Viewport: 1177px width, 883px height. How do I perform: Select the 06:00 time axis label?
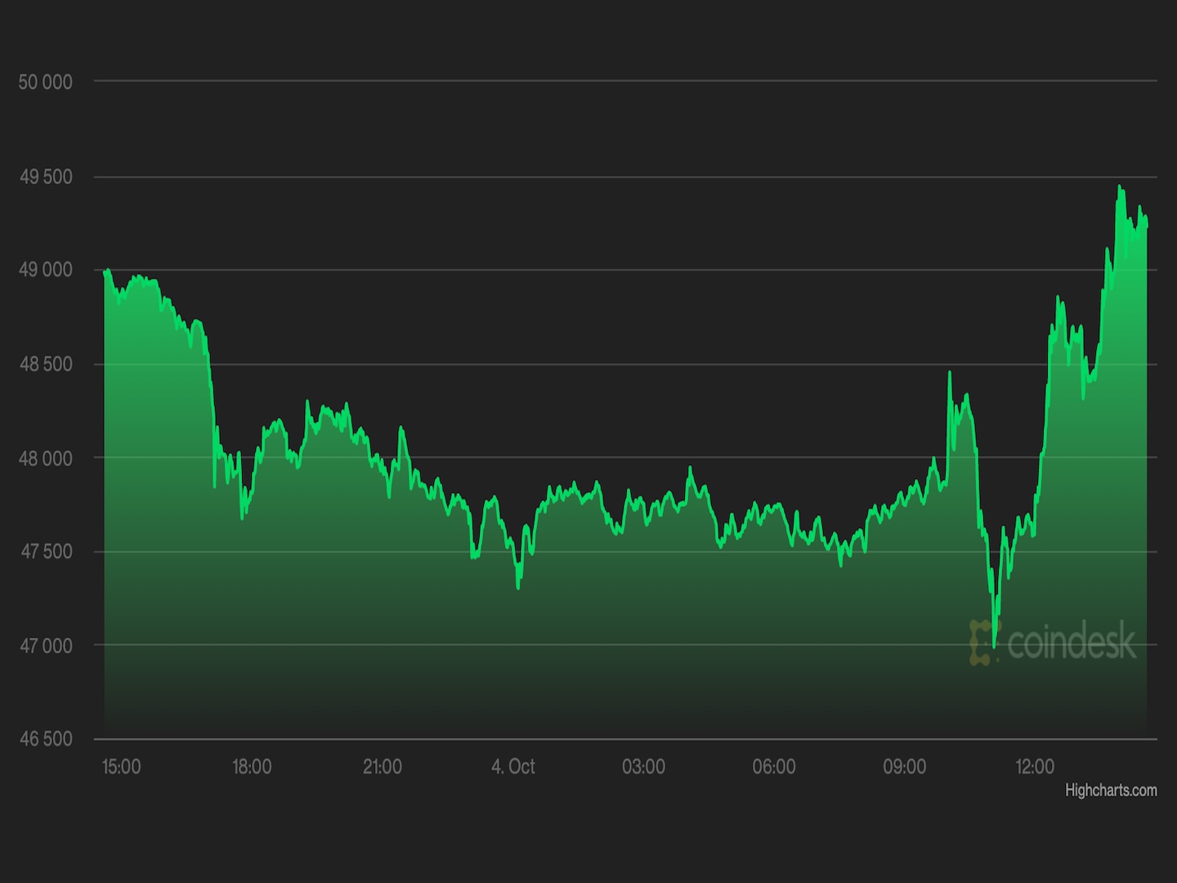click(774, 767)
